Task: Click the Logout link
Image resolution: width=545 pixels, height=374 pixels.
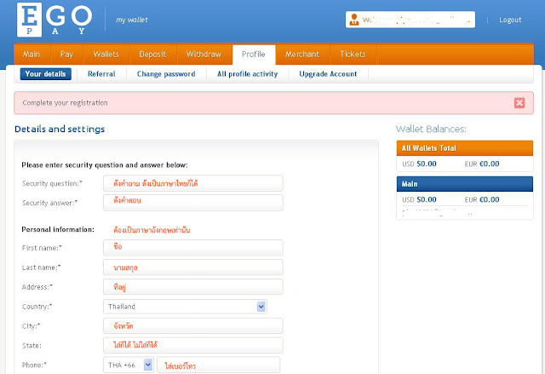Action: pyautogui.click(x=510, y=20)
